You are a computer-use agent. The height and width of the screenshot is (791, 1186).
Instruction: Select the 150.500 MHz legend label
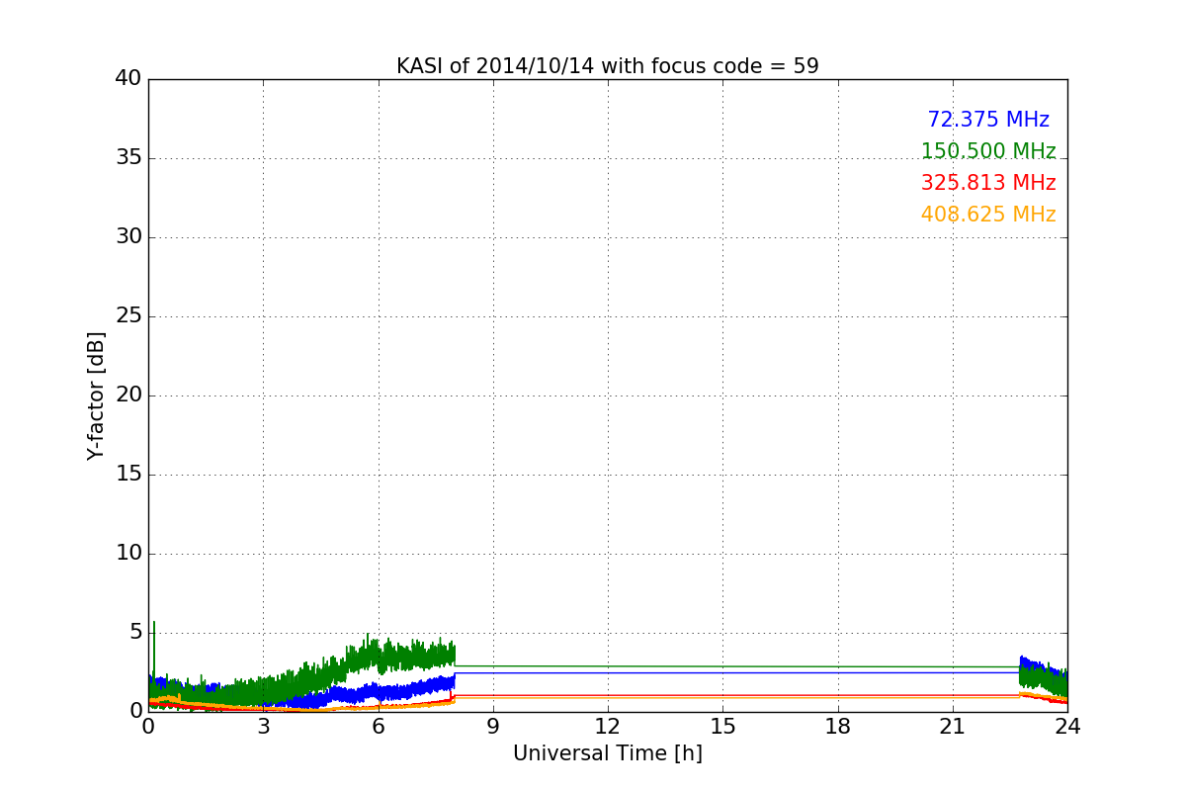click(x=988, y=151)
